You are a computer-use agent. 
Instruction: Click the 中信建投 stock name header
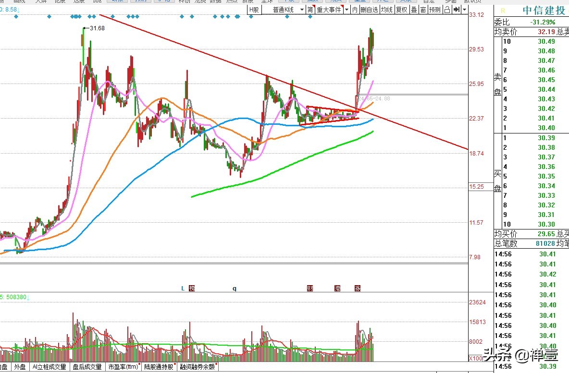(x=544, y=11)
